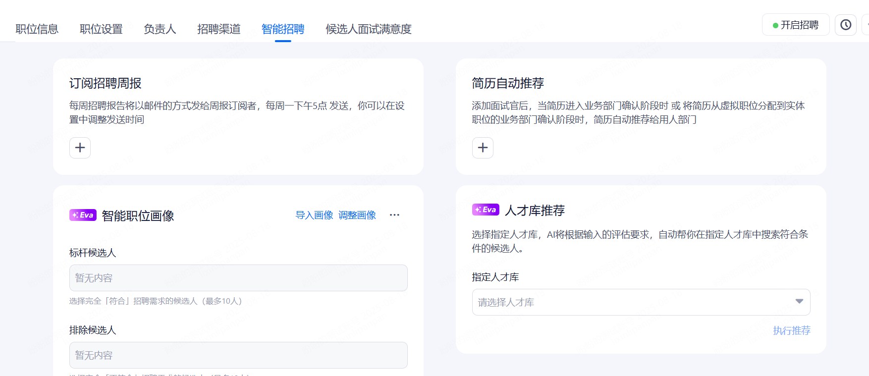The height and width of the screenshot is (376, 869).
Task: Click the plus icon under 简历自动推荐
Action: point(483,148)
